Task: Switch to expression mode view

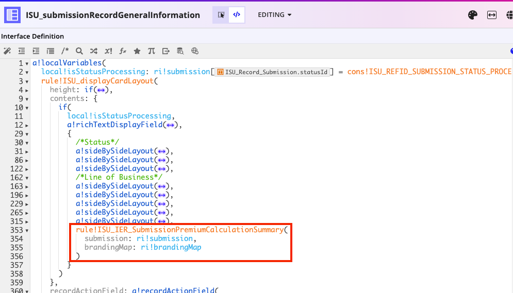Action: (x=237, y=15)
